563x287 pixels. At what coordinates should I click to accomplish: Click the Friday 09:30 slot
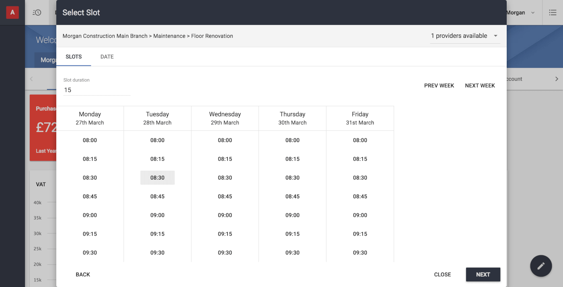coord(360,253)
